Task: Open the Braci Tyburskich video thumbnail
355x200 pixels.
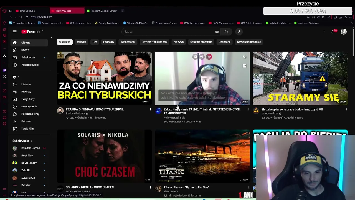Action: [x=104, y=78]
